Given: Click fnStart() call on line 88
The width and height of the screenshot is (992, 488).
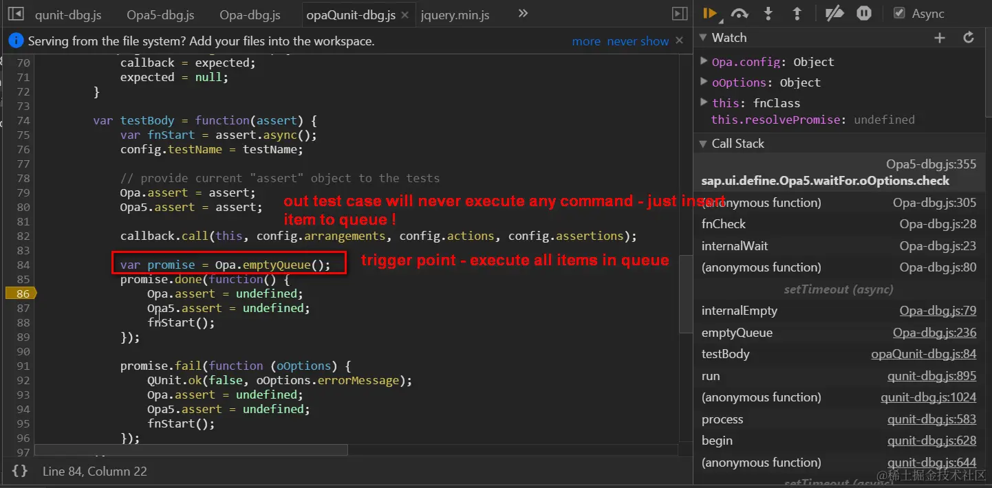Looking at the screenshot, I should coord(181,322).
